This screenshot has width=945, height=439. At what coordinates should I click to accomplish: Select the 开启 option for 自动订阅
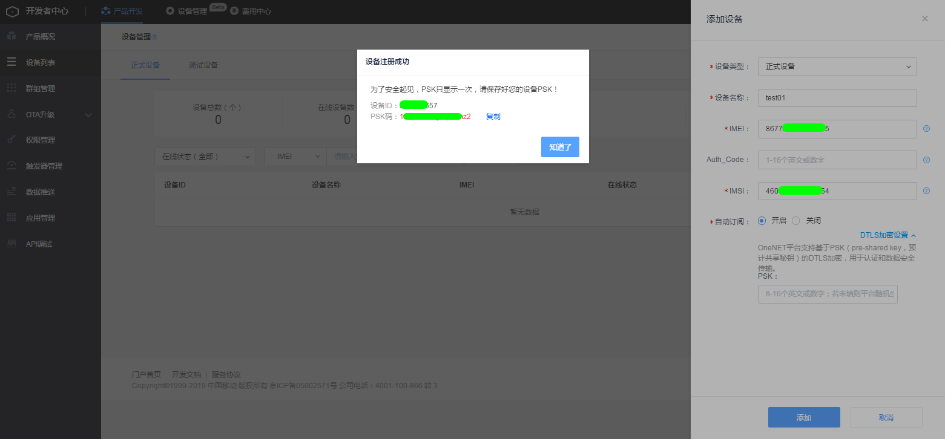[762, 220]
